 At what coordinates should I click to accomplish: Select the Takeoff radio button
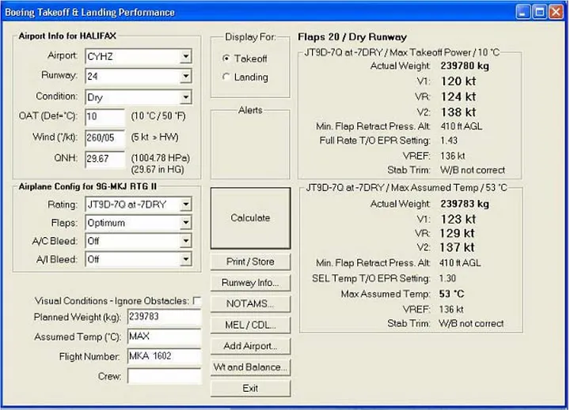tap(226, 58)
